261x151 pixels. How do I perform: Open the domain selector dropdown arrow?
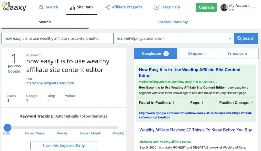coord(230,39)
